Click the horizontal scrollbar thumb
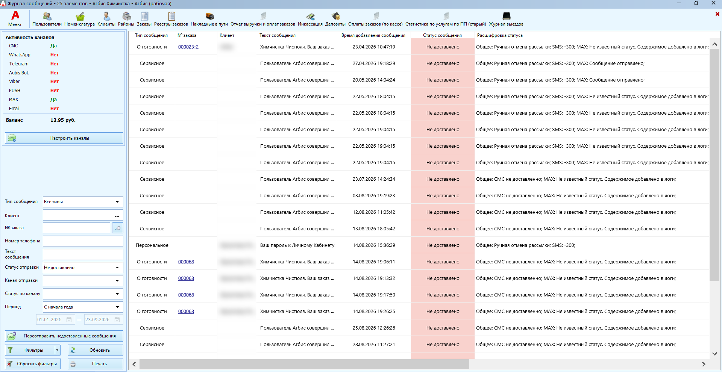 pyautogui.click(x=304, y=364)
